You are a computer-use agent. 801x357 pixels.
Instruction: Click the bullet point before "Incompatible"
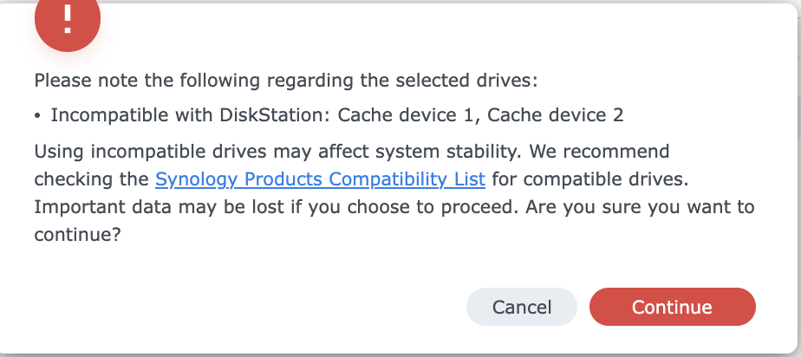(x=40, y=115)
